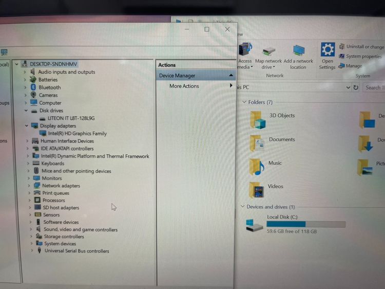Click the Batteries category icon
385x289 pixels.
click(33, 79)
